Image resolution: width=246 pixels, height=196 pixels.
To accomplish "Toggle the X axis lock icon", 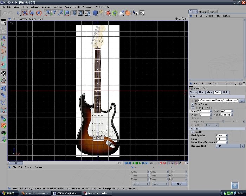I will [47, 13].
